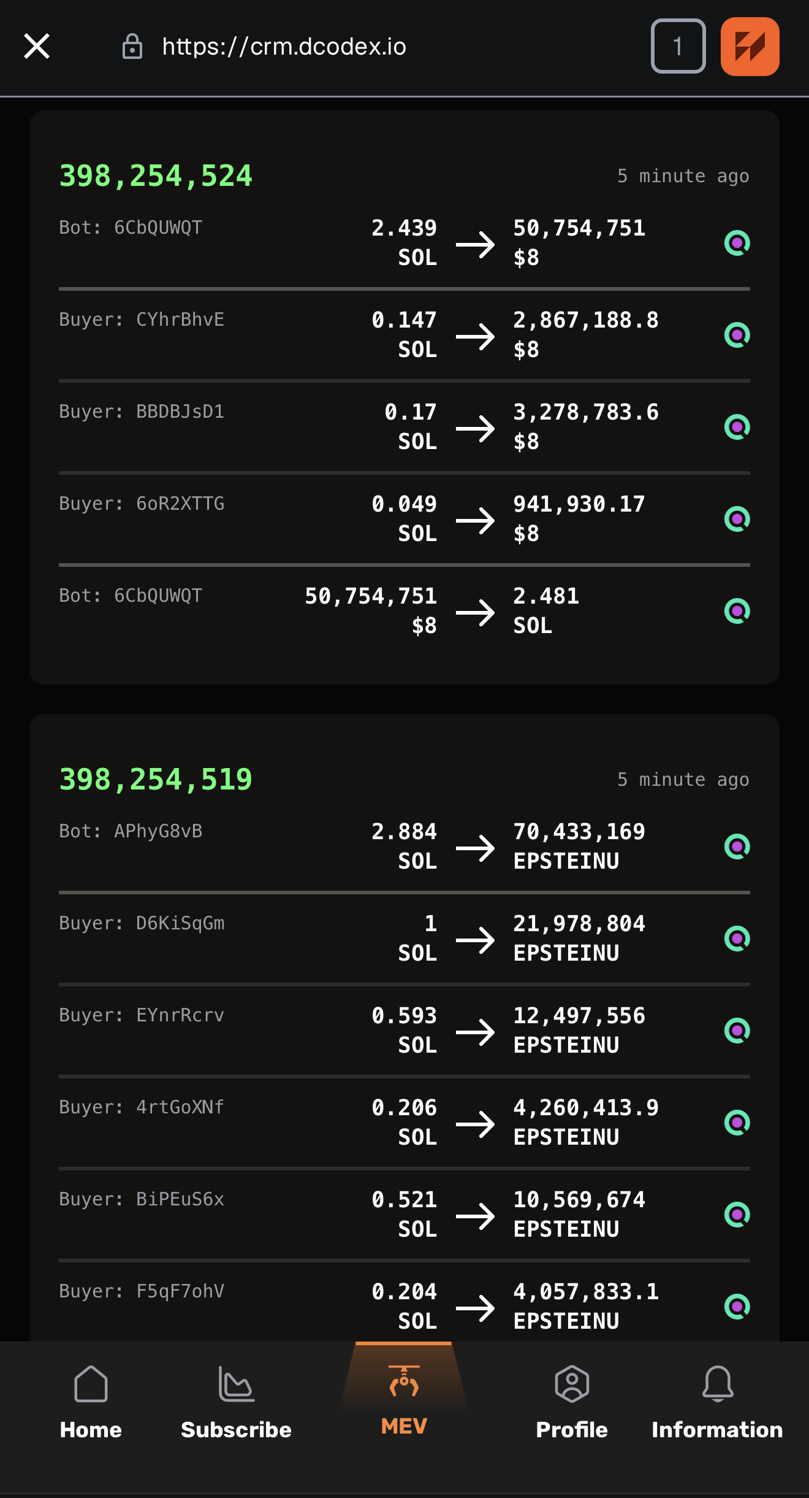Screen dimensions: 809x1498
Task: Click explorer icon for Buyer 6oR2XTTG
Action: coord(737,519)
